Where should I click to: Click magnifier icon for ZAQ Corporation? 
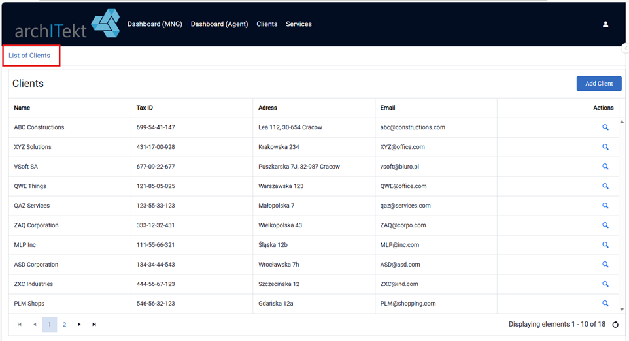[605, 225]
